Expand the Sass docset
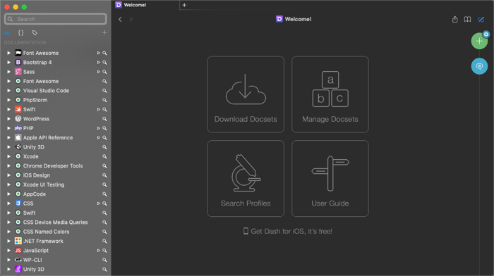This screenshot has width=494, height=276. (8, 72)
